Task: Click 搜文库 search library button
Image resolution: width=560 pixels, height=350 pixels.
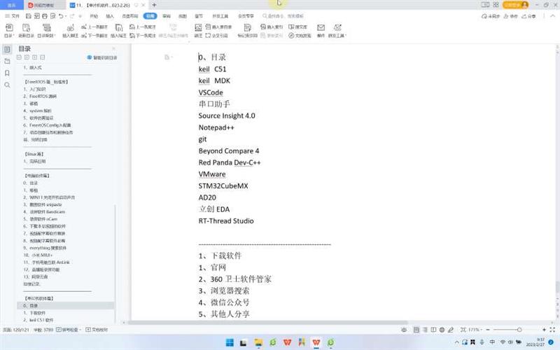Action: [x=298, y=27]
